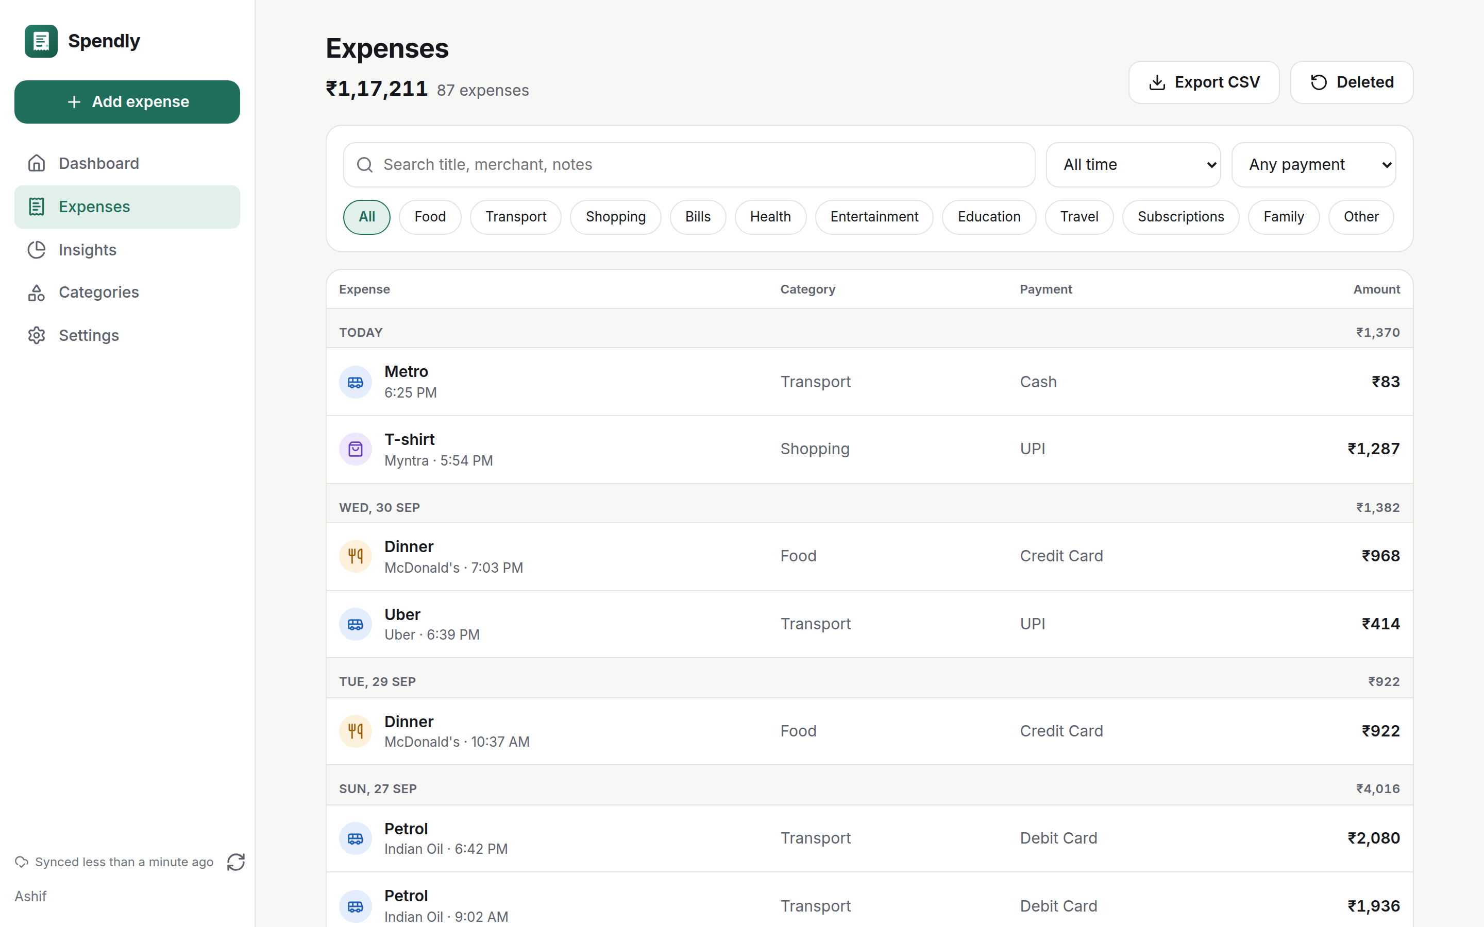1484x927 pixels.
Task: Click the Categories shapes icon
Action: (x=37, y=293)
